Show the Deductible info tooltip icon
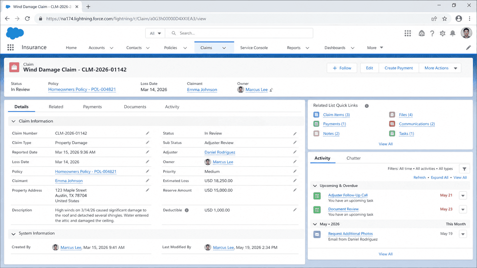477x268 pixels. click(x=187, y=210)
